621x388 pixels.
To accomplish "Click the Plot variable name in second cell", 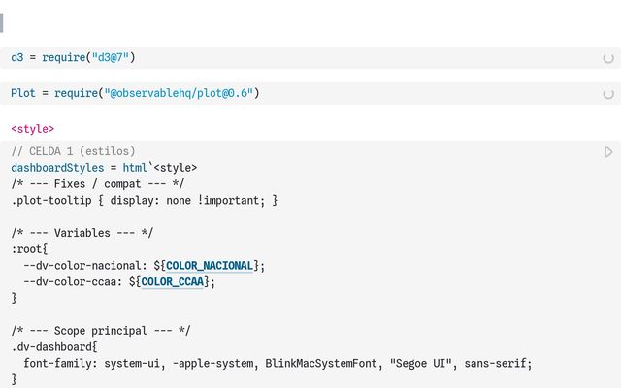I will 23,94.
